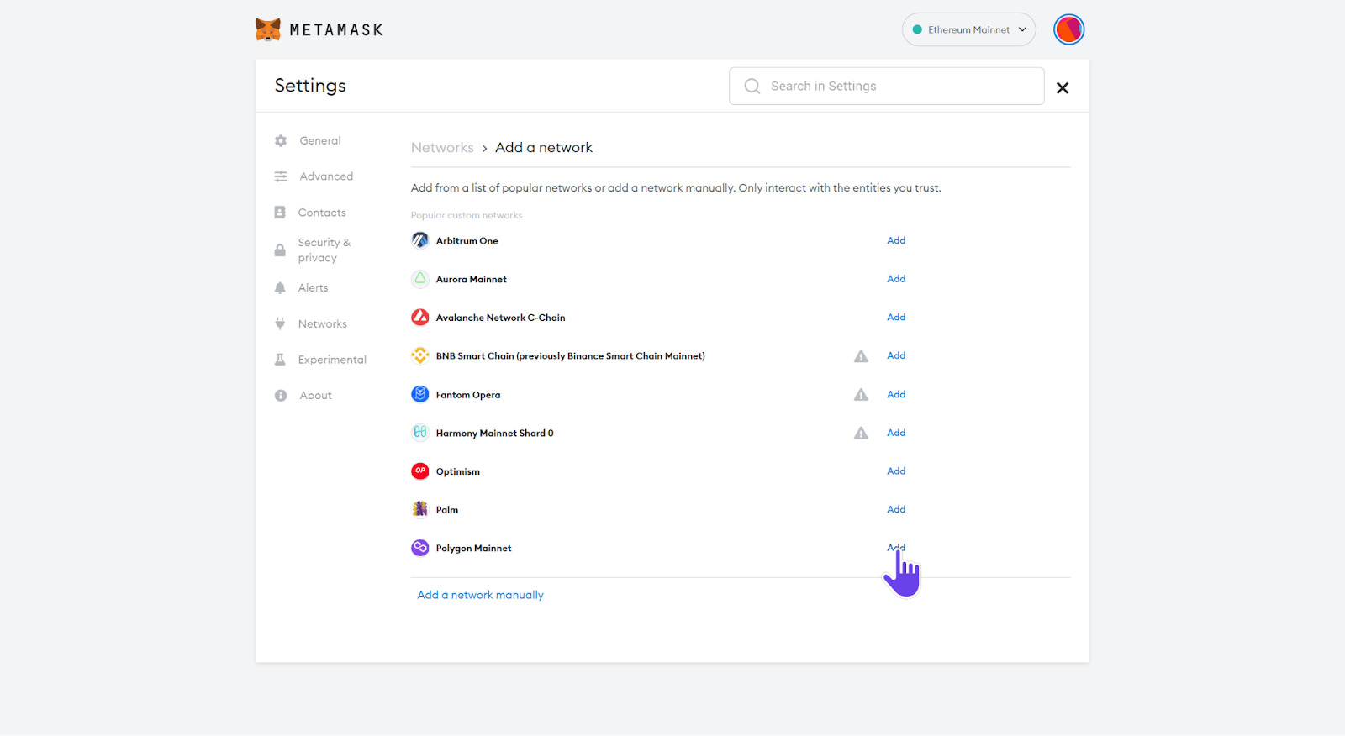Click the Avalanche Network logo
Image resolution: width=1345 pixels, height=736 pixels.
(420, 318)
